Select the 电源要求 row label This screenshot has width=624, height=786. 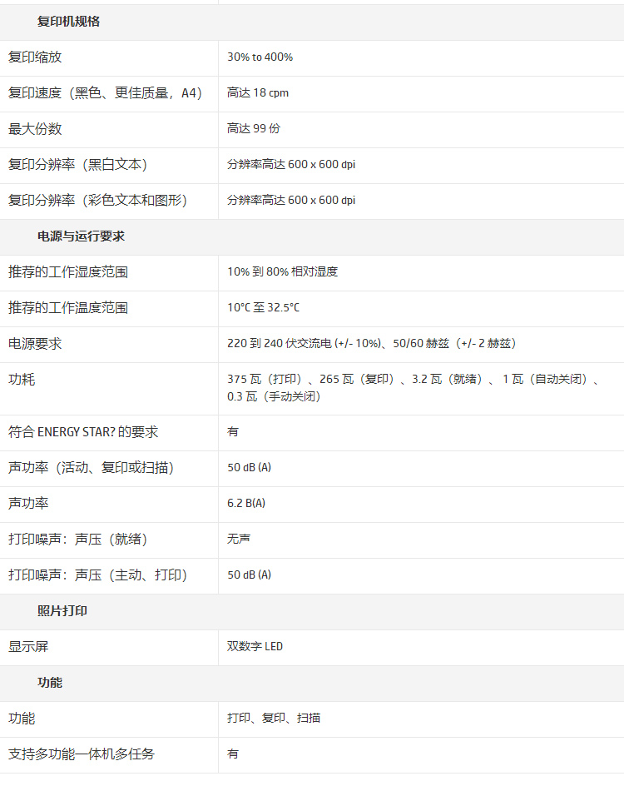pos(35,344)
